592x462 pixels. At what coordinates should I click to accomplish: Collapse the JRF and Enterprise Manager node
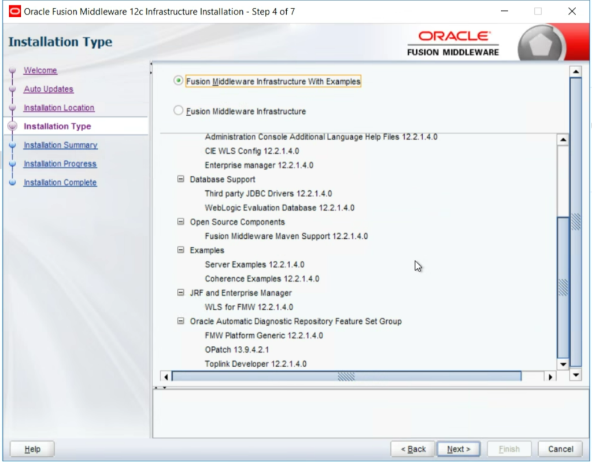tap(181, 293)
